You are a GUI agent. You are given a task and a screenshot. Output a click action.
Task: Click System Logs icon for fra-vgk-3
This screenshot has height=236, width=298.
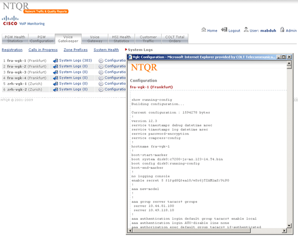(x=55, y=72)
